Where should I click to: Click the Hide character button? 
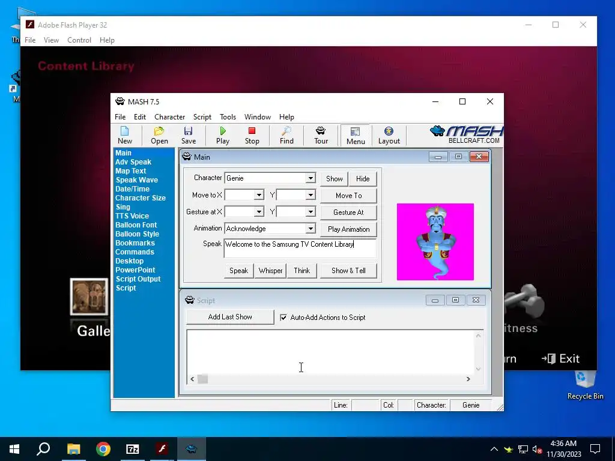pos(363,179)
